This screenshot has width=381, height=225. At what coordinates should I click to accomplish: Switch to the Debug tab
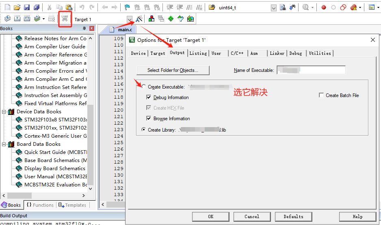[296, 53]
